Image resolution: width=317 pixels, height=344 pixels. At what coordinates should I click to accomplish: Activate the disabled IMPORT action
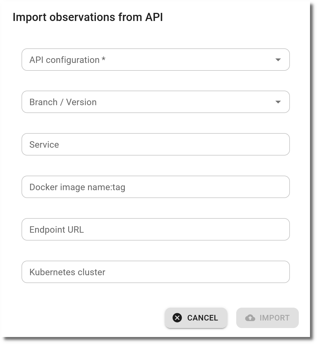pyautogui.click(x=267, y=318)
